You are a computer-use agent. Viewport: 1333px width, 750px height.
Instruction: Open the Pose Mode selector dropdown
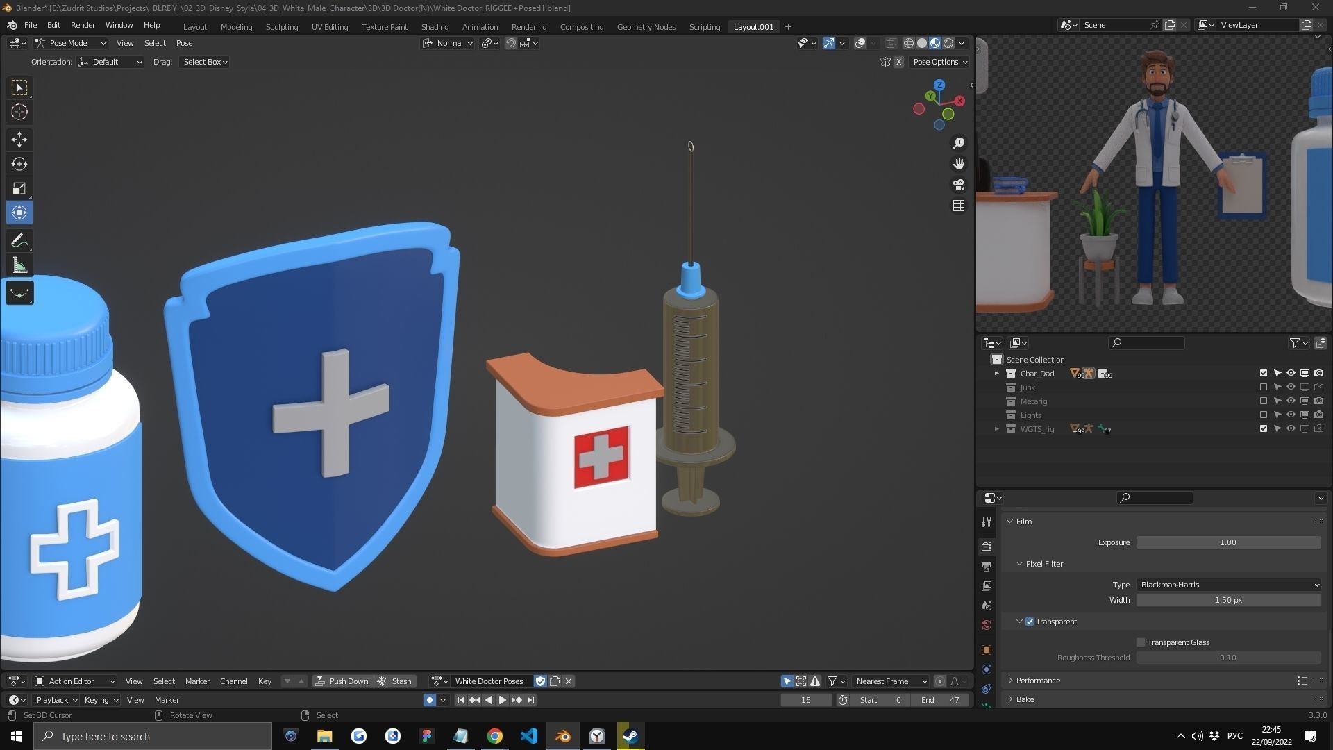[x=69, y=43]
